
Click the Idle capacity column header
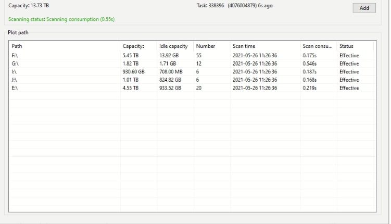pyautogui.click(x=175, y=46)
